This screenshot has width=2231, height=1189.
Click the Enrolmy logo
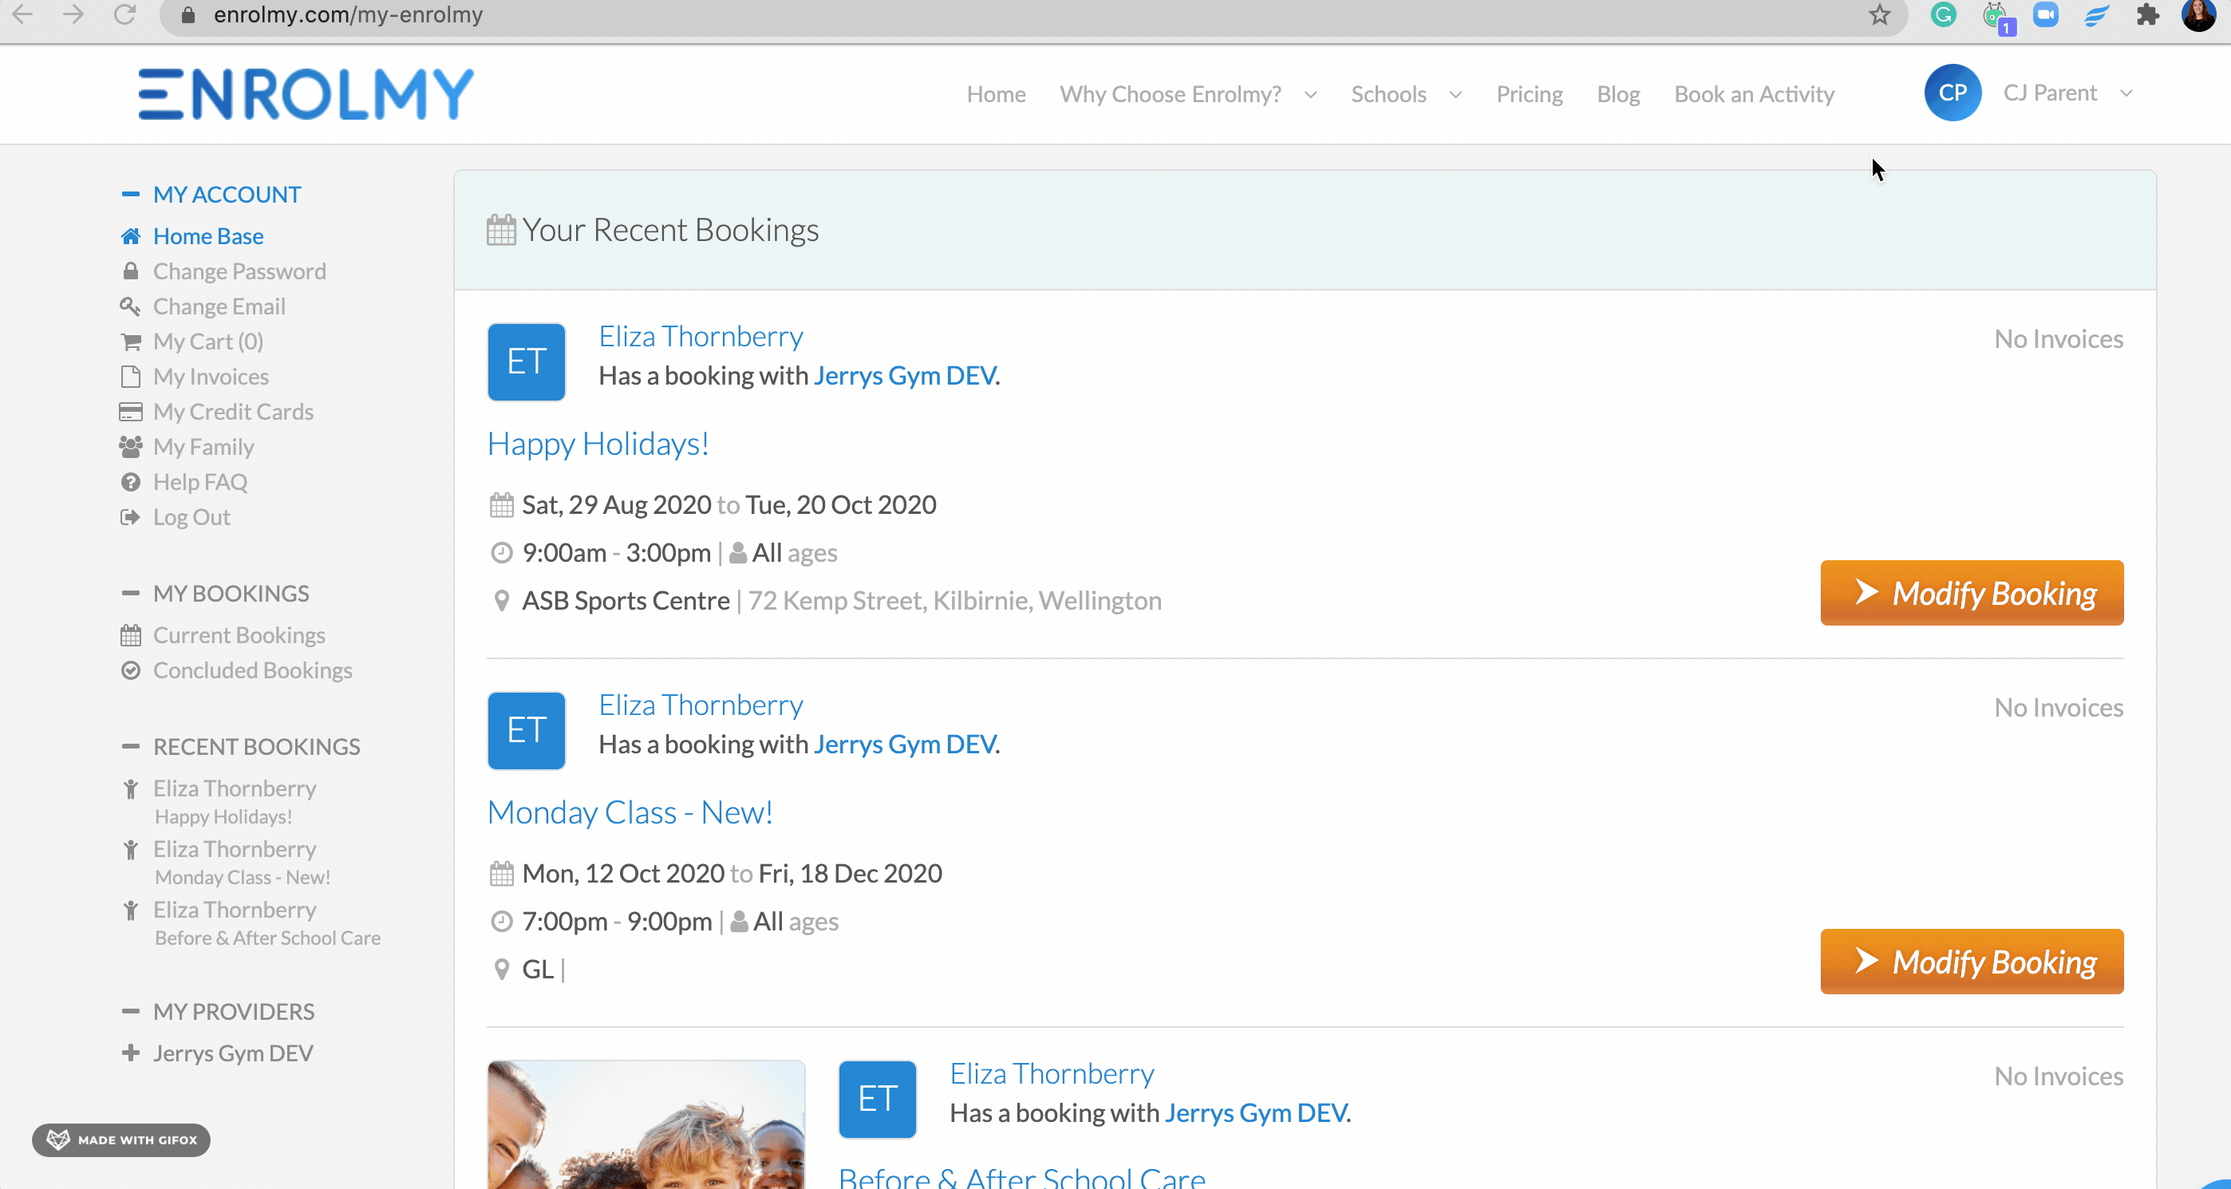point(306,93)
